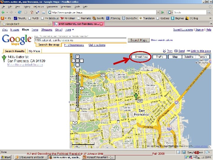Expand the bookmarks toolbar overflow chevron
Screen dimensions: 213x160
pyautogui.click(x=210, y=18)
